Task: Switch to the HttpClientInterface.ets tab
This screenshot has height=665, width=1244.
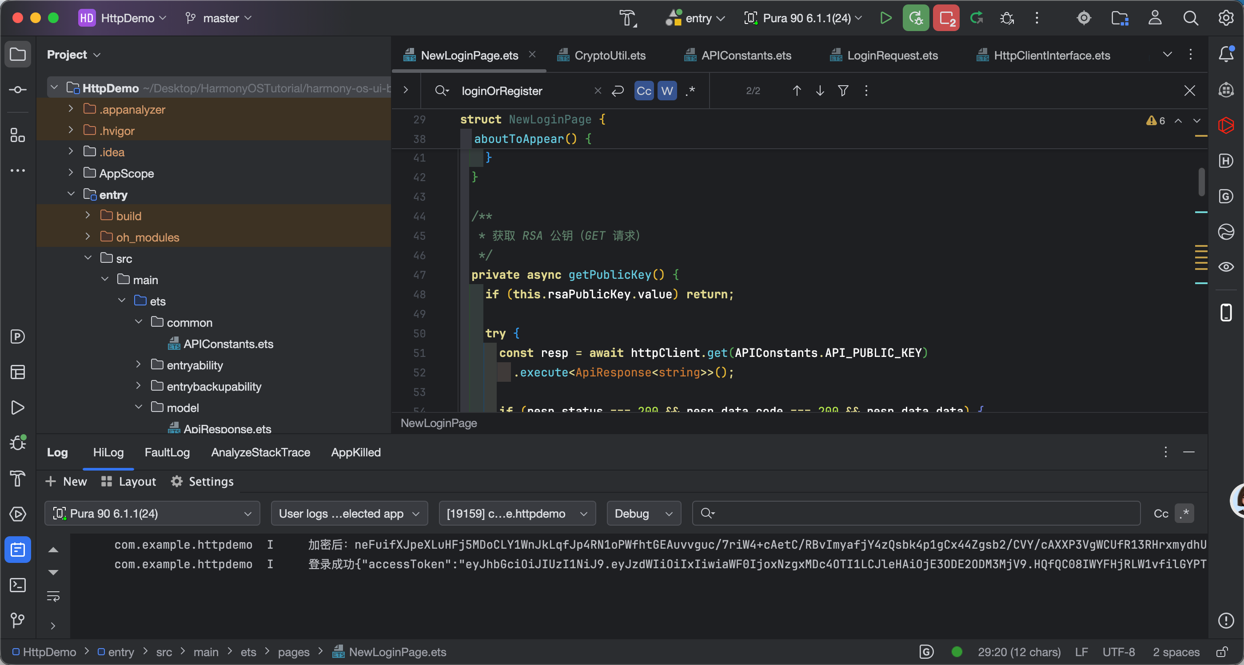Action: (1043, 55)
